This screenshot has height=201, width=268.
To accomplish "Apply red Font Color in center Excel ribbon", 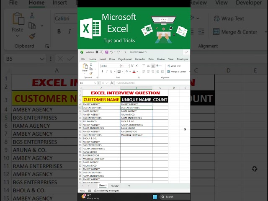I will click(x=134, y=72).
